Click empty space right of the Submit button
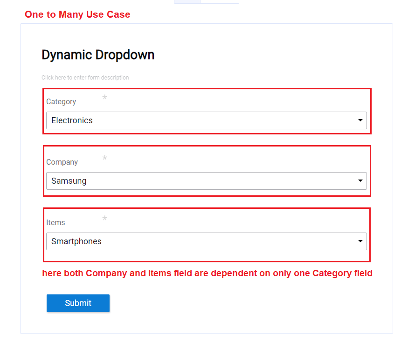The width and height of the screenshot is (415, 353). pos(233,303)
